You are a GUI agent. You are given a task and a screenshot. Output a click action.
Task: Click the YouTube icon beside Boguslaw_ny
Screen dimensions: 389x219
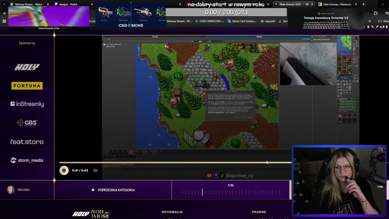click(209, 176)
